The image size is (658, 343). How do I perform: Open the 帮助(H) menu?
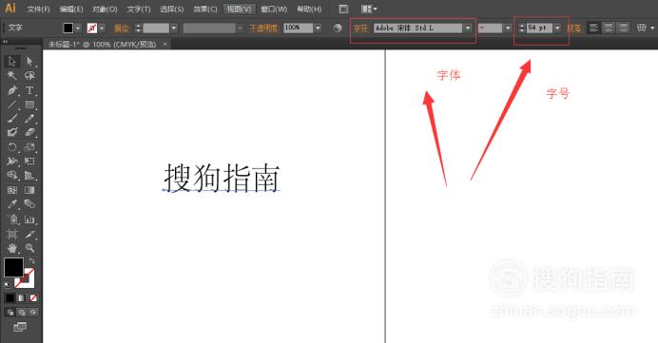click(x=309, y=9)
